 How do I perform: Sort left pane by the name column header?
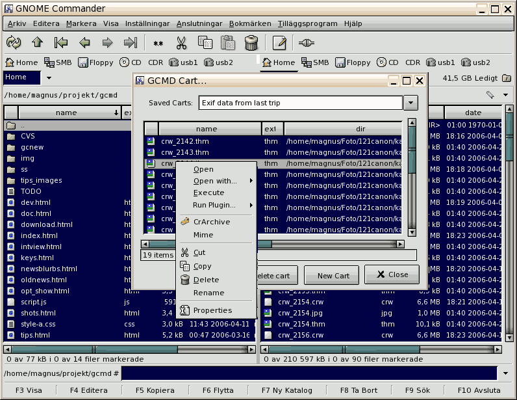(69, 113)
